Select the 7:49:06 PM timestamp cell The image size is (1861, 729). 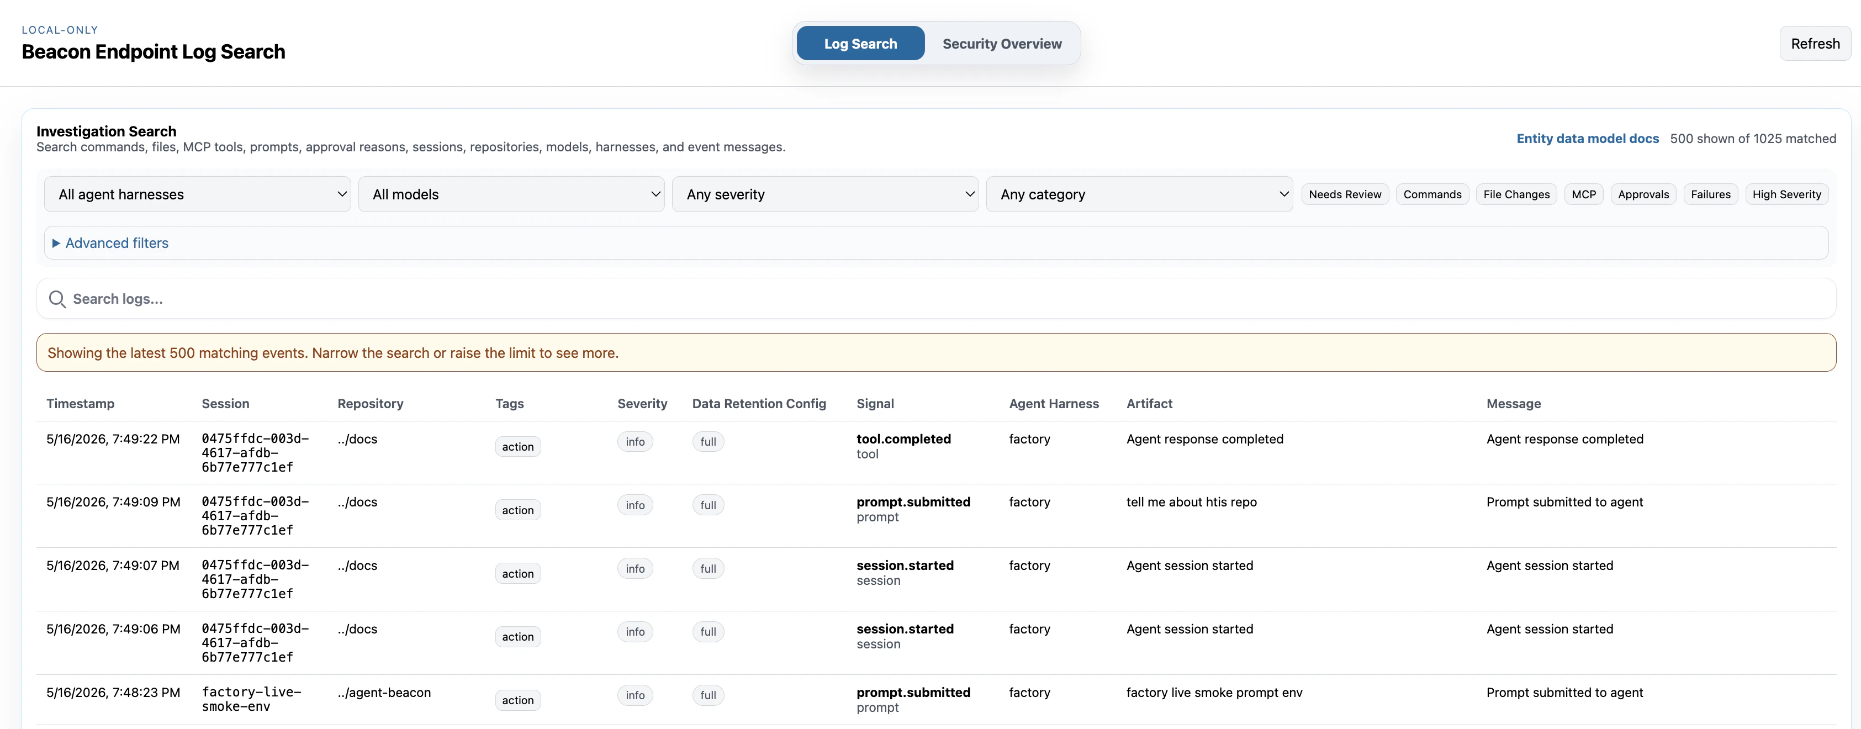113,629
